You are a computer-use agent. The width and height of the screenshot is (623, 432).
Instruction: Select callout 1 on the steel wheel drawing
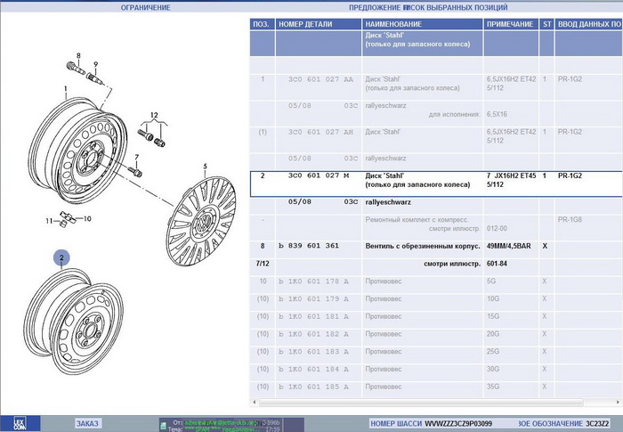(x=66, y=89)
